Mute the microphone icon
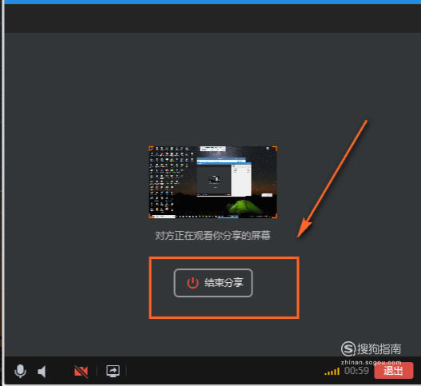 coord(21,371)
